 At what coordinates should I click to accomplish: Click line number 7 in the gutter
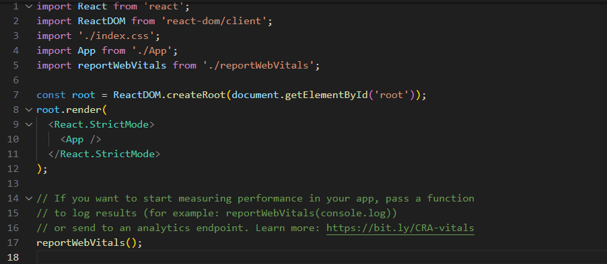(15, 95)
